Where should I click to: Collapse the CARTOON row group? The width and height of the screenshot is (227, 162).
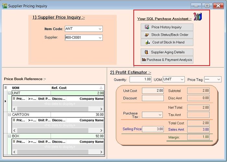pos(9,115)
